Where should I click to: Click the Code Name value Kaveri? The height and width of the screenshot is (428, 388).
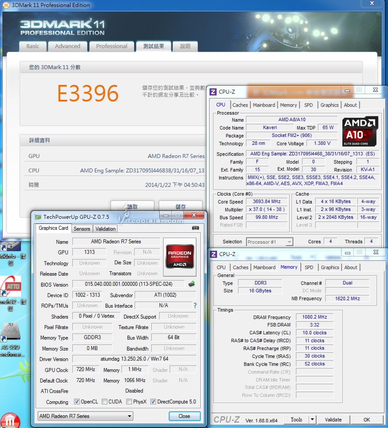click(270, 127)
